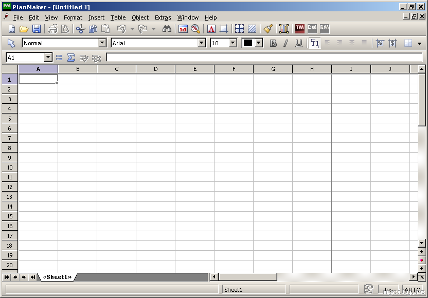Image resolution: width=428 pixels, height=298 pixels.
Task: Open the File menu
Action: click(18, 17)
